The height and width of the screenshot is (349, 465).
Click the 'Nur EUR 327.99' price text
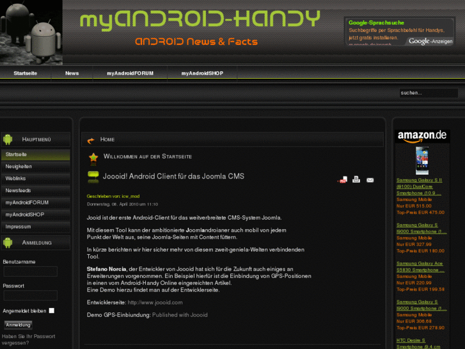(414, 245)
